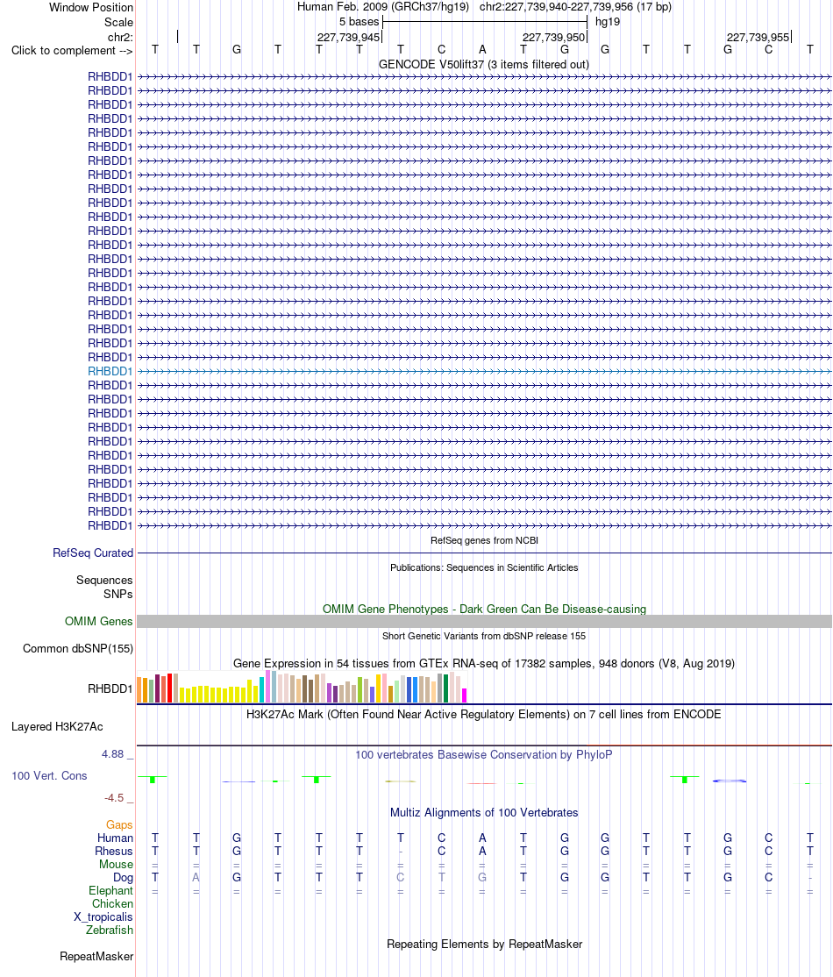833x977 pixels.
Task: Click the orange Gaps label
Action: tap(119, 825)
